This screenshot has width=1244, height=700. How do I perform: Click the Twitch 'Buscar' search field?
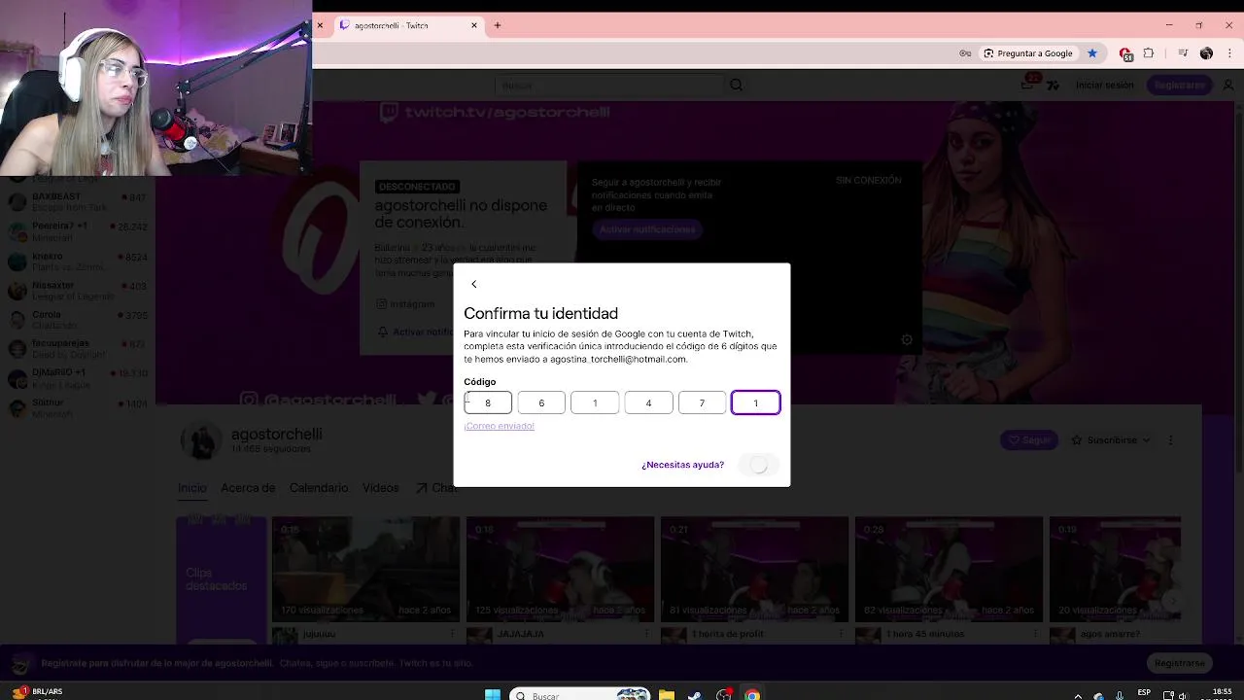pyautogui.click(x=610, y=85)
